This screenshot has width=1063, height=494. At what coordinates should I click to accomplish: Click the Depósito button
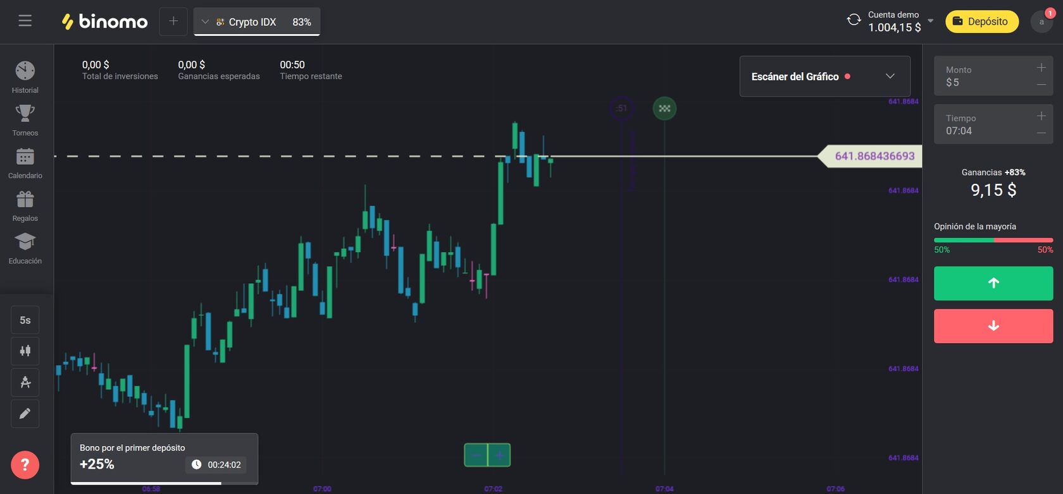click(x=981, y=21)
